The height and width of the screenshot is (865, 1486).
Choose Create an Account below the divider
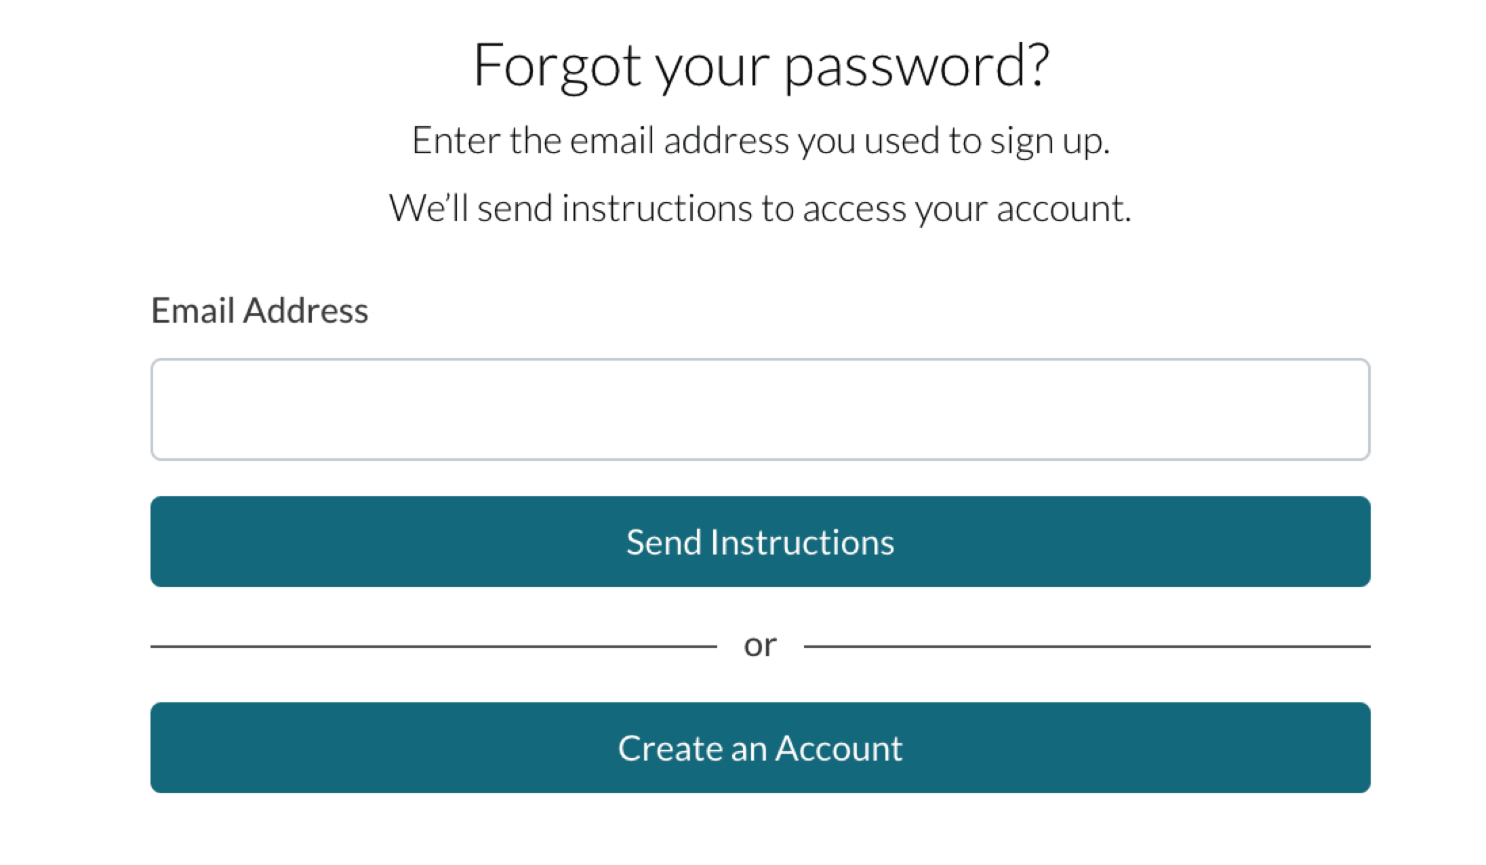759,748
